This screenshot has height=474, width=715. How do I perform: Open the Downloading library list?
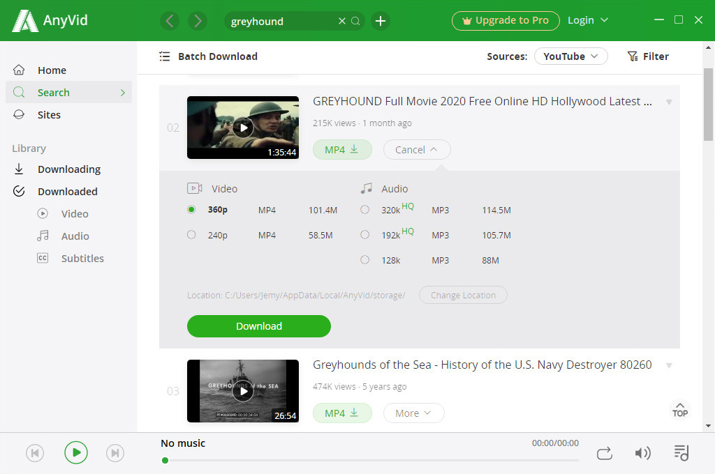69,169
